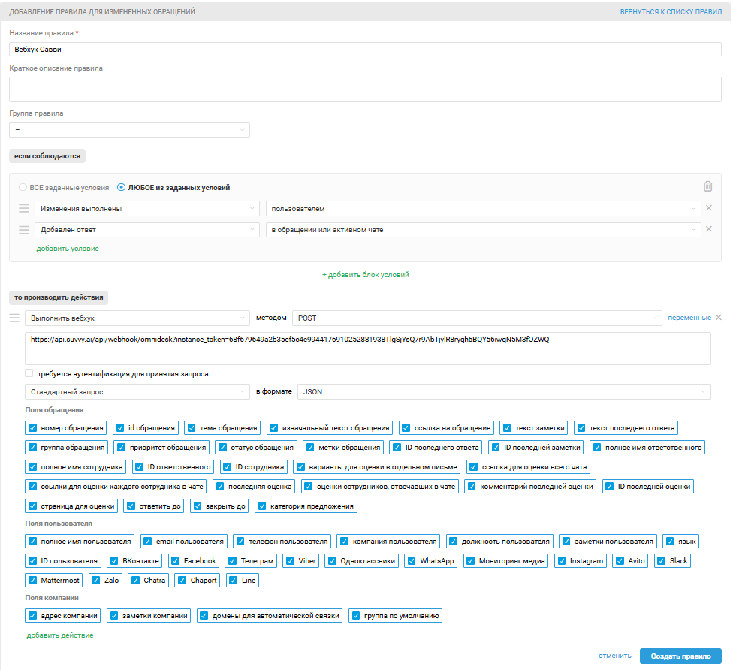Image resolution: width=733 pixels, height=670 pixels.
Task: Open the 'Группа правила' dropdown
Action: [x=129, y=131]
